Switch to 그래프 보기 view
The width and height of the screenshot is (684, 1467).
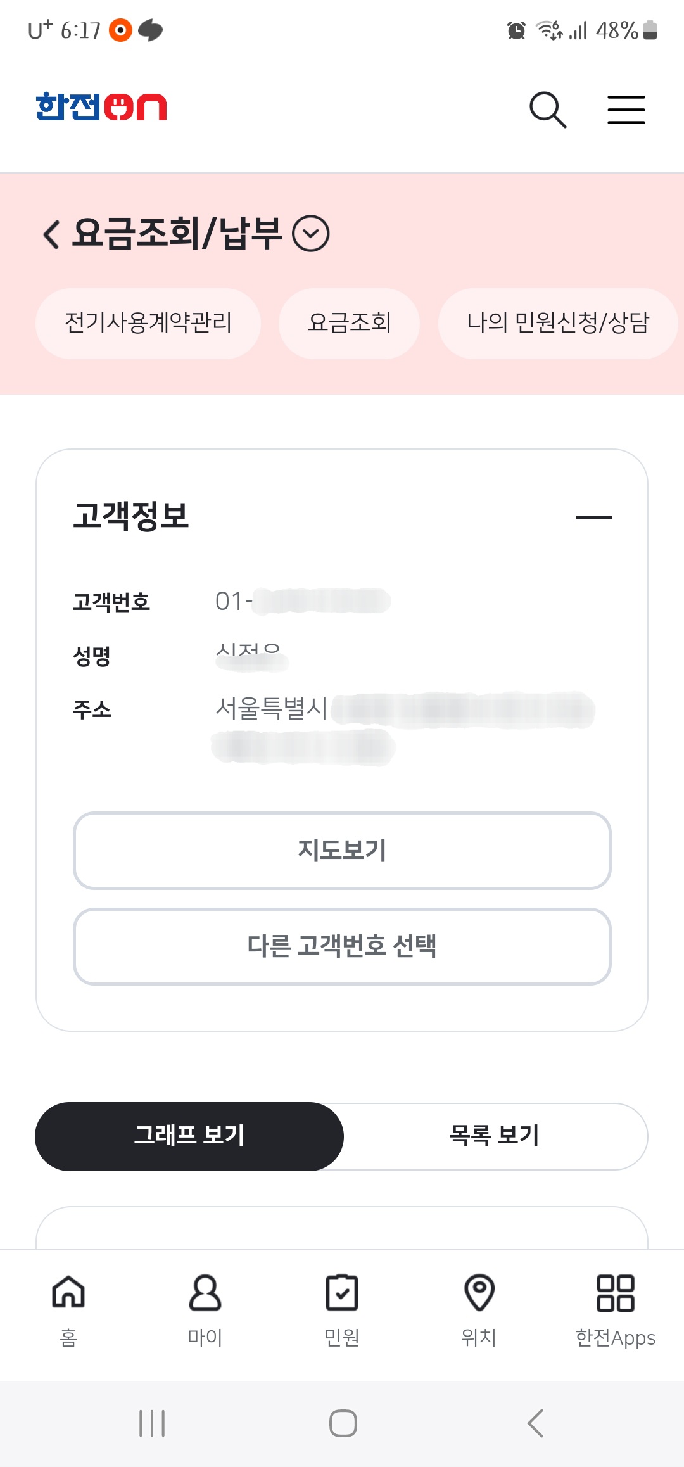[x=189, y=1136]
